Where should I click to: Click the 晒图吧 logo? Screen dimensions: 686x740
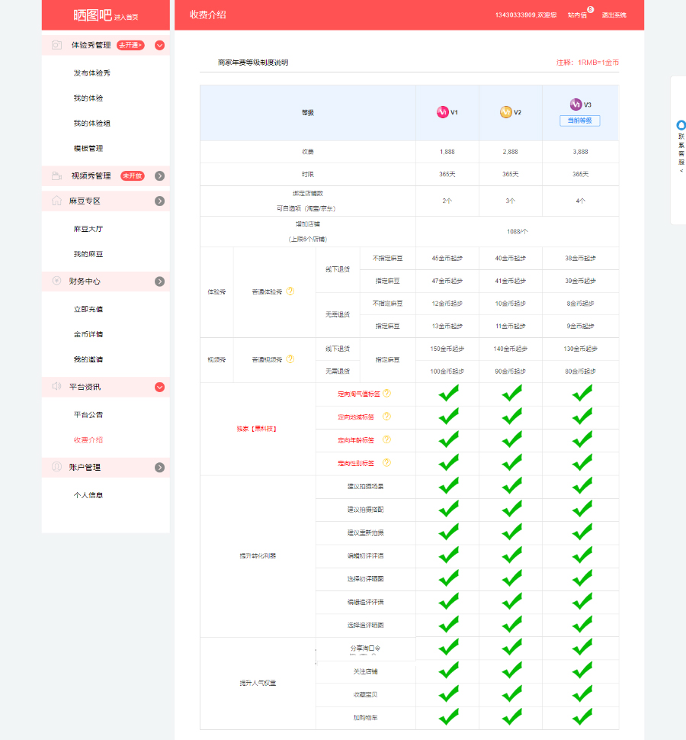92,15
